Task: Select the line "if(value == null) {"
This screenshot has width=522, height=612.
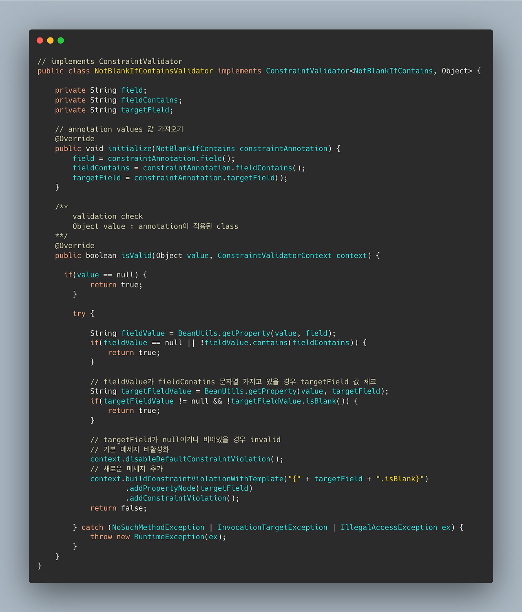Action: point(105,275)
